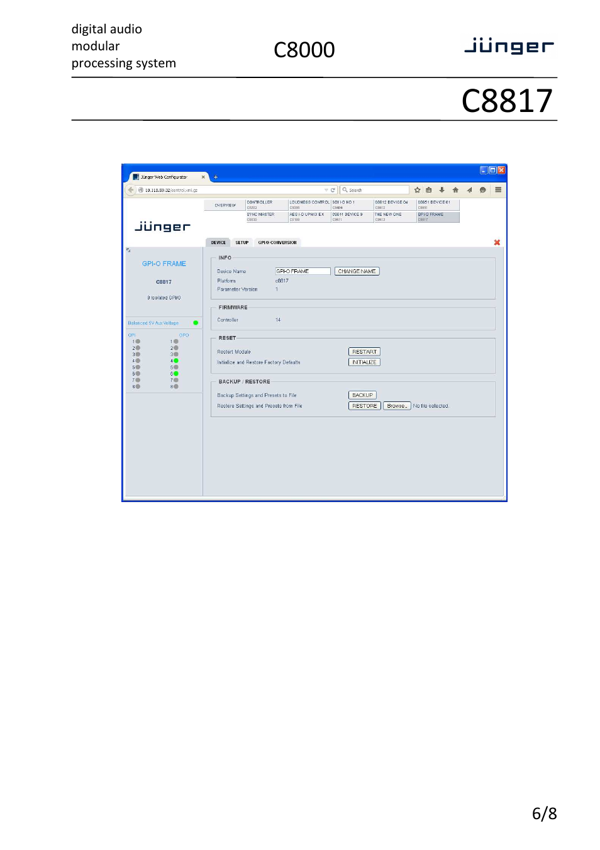Click the red X close panel icon

(x=497, y=242)
